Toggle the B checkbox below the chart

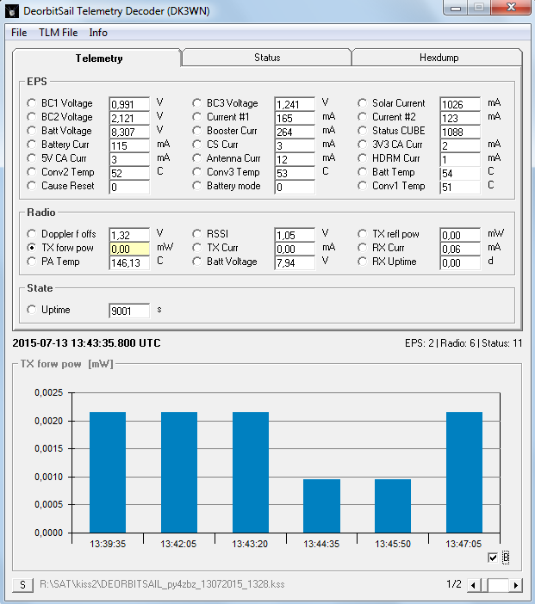click(492, 558)
